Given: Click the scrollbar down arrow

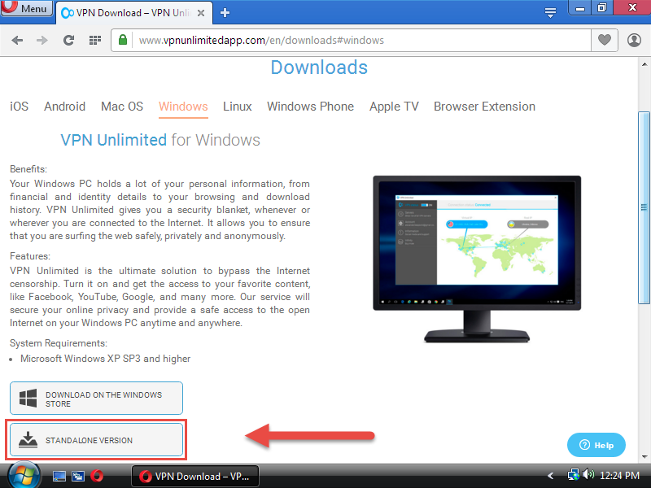Looking at the screenshot, I should [644, 456].
